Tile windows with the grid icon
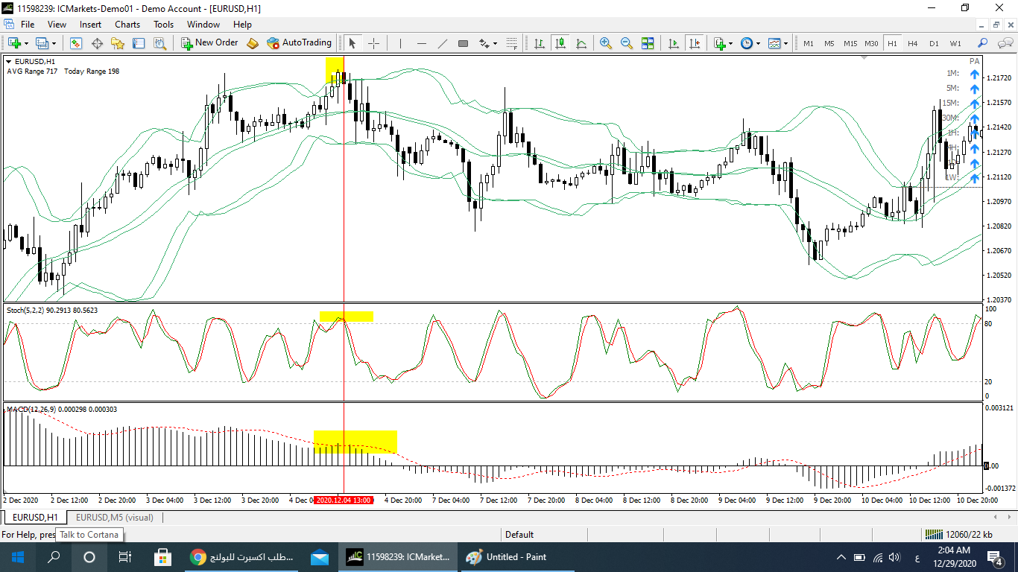Screen dimensions: 1018x572 [647, 43]
